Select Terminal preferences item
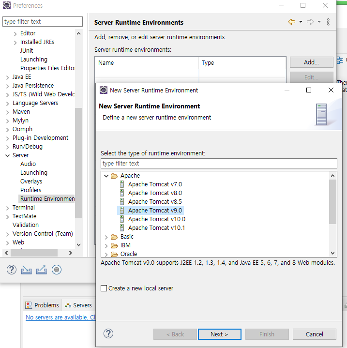Viewport: 347px width, 348px height. pyautogui.click(x=24, y=207)
